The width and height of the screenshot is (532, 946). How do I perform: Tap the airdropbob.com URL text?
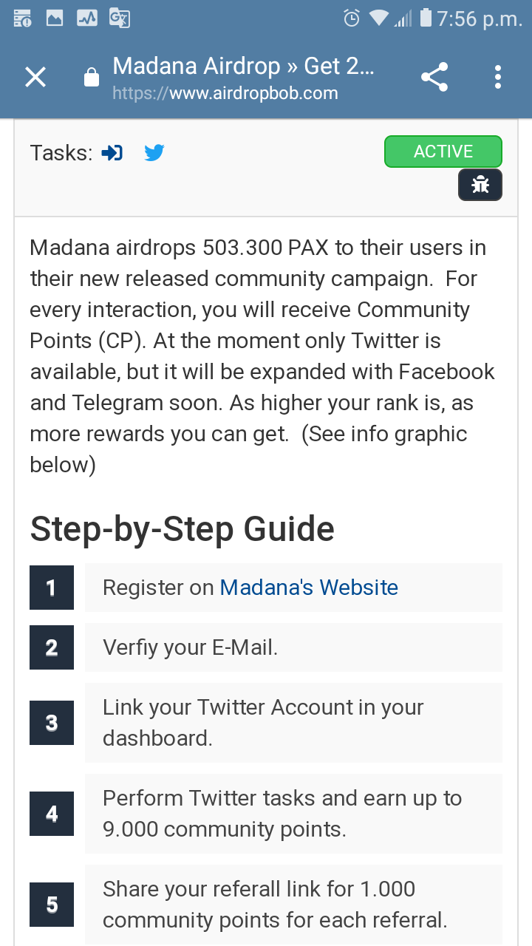click(225, 94)
